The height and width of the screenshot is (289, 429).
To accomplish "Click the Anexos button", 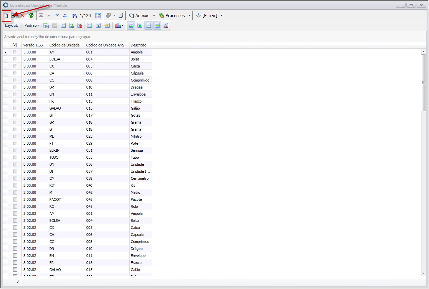I will point(139,16).
